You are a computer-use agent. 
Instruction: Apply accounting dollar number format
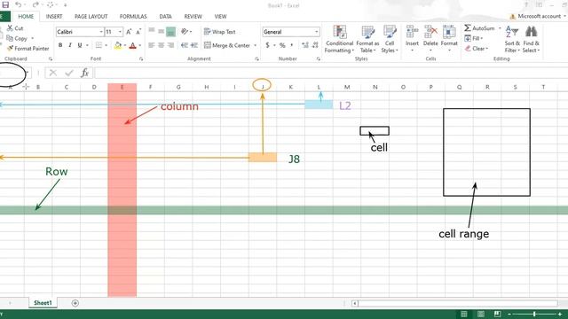tap(267, 45)
